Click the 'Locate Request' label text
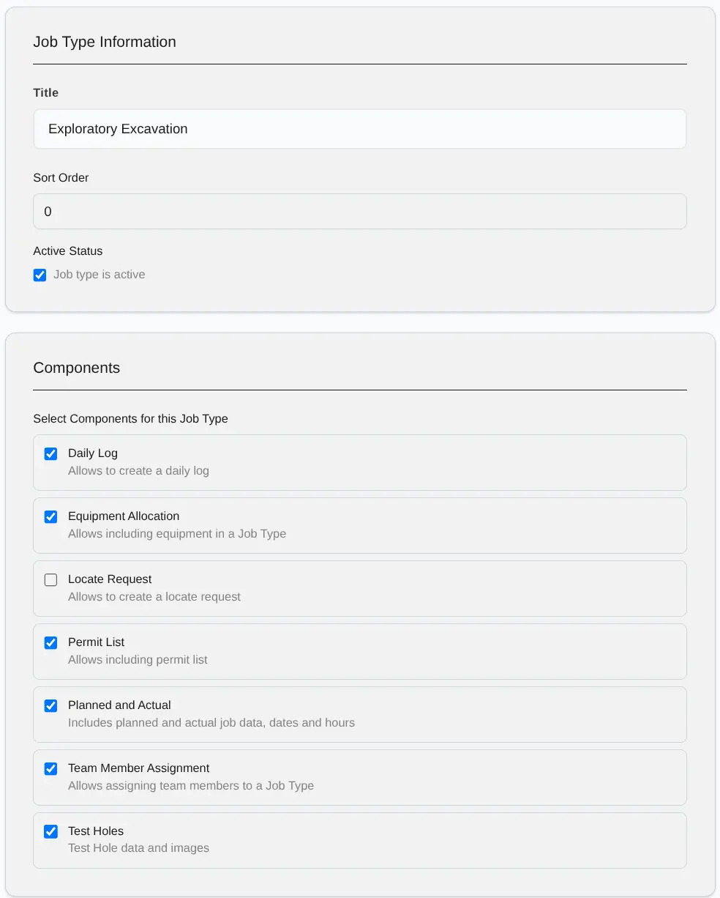This screenshot has width=720, height=898. point(110,579)
